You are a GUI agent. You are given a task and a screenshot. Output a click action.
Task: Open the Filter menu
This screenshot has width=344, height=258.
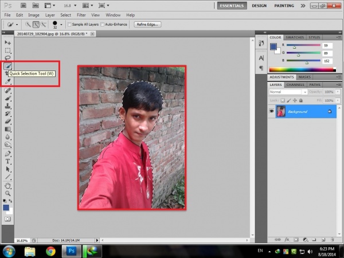[x=81, y=14]
